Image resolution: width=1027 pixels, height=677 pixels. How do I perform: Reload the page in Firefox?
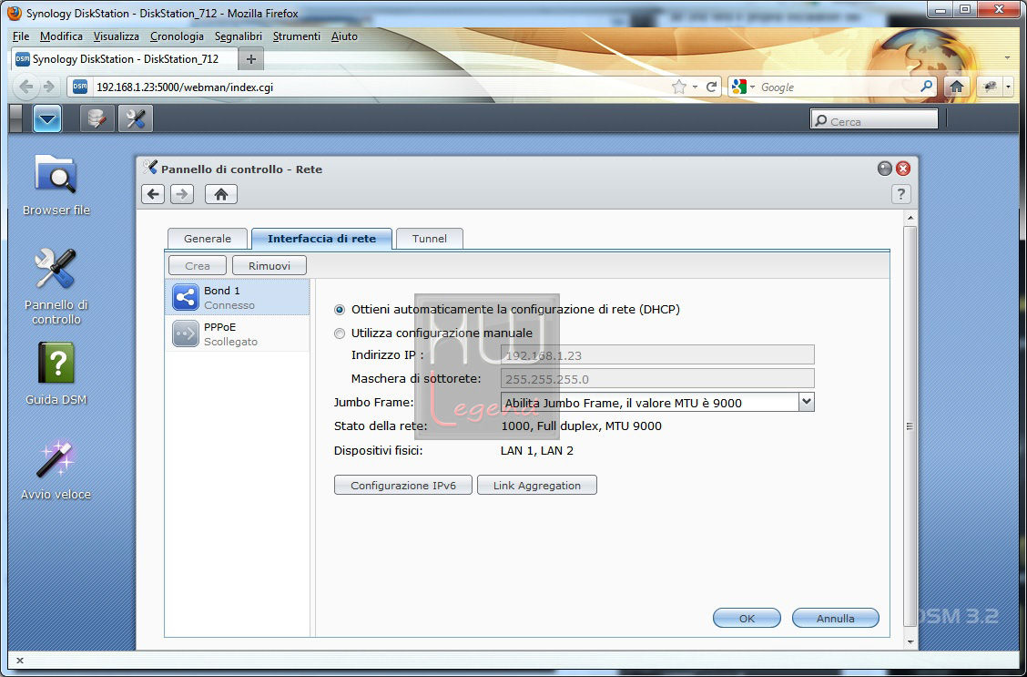711,87
